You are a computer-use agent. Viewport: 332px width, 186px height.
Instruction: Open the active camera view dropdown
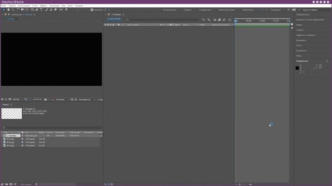(x=87, y=100)
